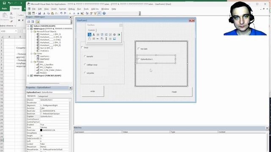The width and height of the screenshot is (271, 152).
Task: Open the Debug menu
Action: pos(72,9)
